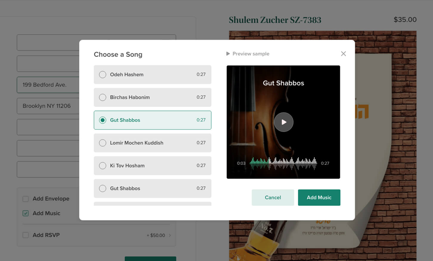Open the invitation preview image
Image resolution: width=433 pixels, height=261 pixels.
coord(323,146)
